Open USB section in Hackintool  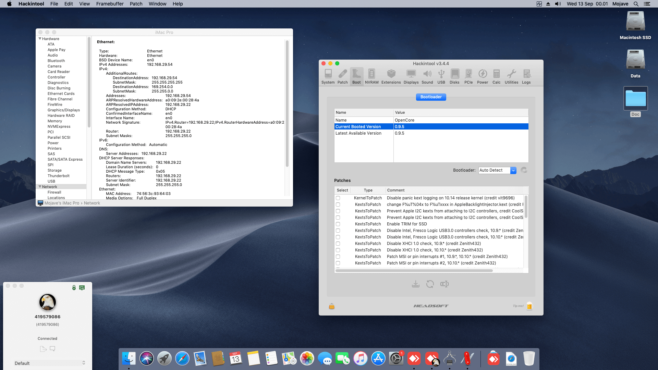point(441,77)
